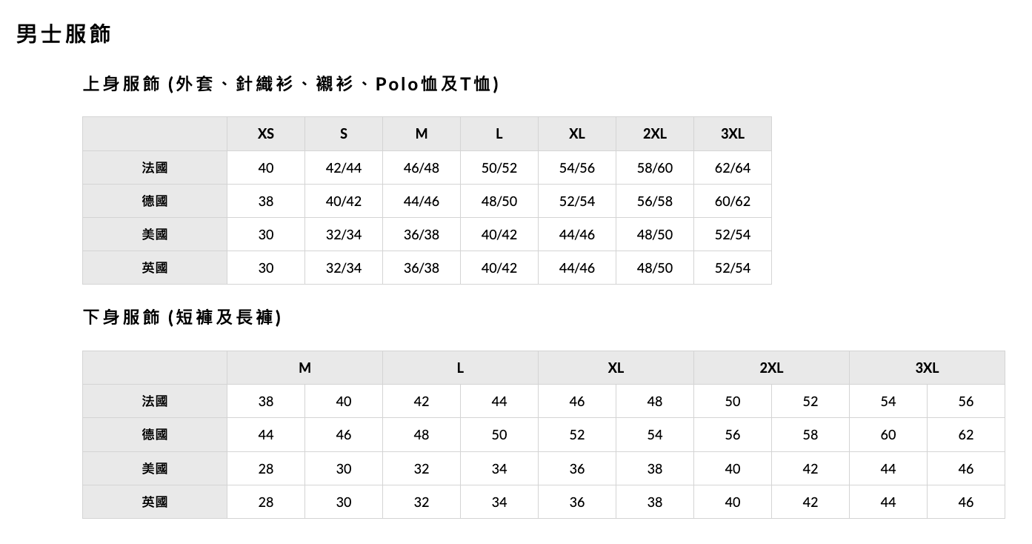
Task: Click the 42/44 size cell
Action: pyautogui.click(x=344, y=168)
